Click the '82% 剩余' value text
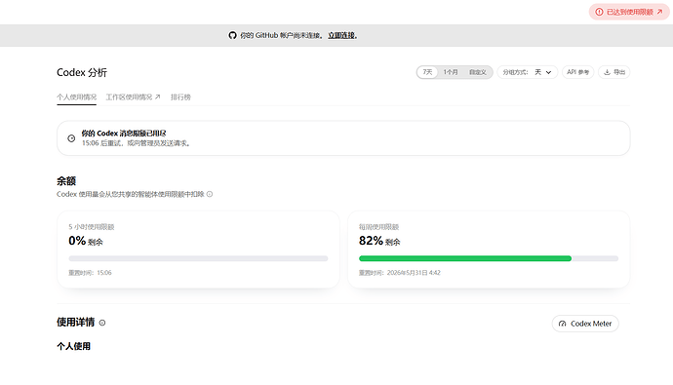 click(379, 241)
